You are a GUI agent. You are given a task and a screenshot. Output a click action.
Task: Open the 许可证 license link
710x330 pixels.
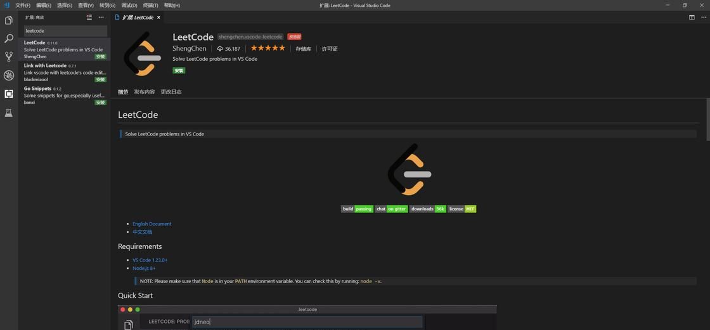[330, 48]
